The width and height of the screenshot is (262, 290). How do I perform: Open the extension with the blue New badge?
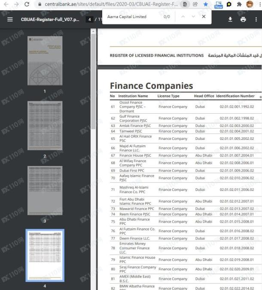coord(219,5)
